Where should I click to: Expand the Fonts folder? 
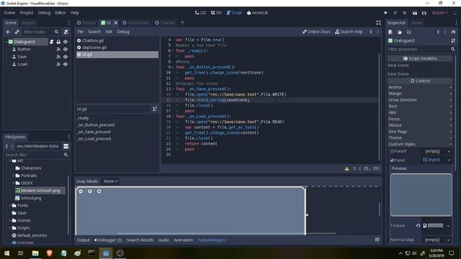10,206
